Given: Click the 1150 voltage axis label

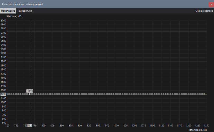Looking at the screenshot, I should [x=170, y=126].
